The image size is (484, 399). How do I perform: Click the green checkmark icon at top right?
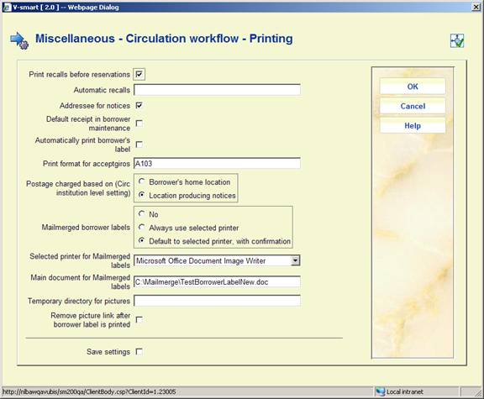tap(457, 40)
